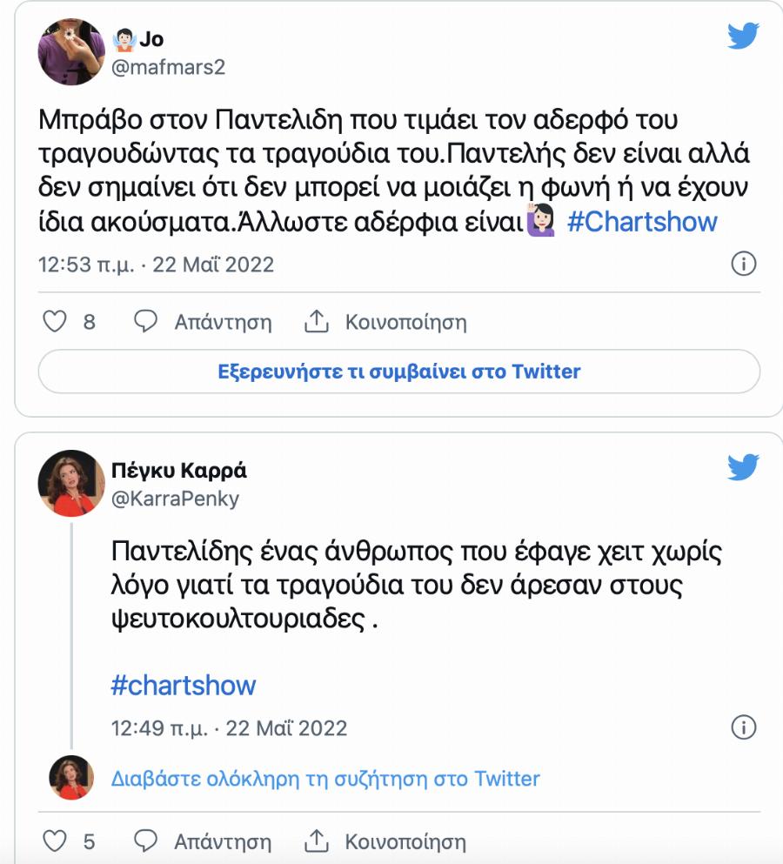The image size is (783, 864).
Task: Click the Twitter bird icon on Jo's tweet
Action: pos(740,37)
